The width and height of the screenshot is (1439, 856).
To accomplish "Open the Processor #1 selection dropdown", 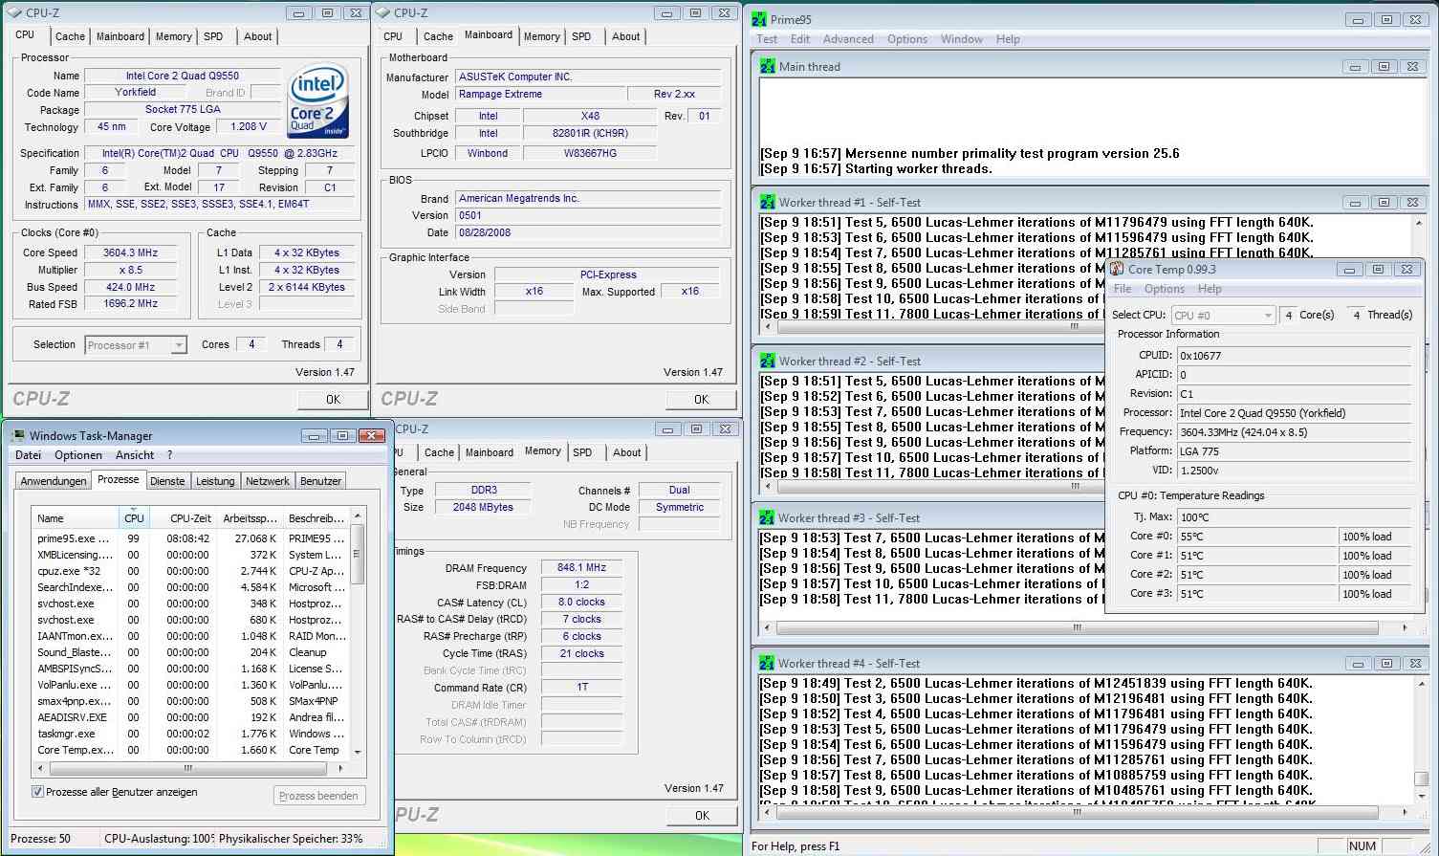I will click(178, 345).
